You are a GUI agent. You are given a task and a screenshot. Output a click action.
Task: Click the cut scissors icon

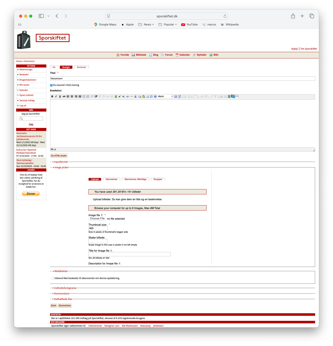(135, 96)
